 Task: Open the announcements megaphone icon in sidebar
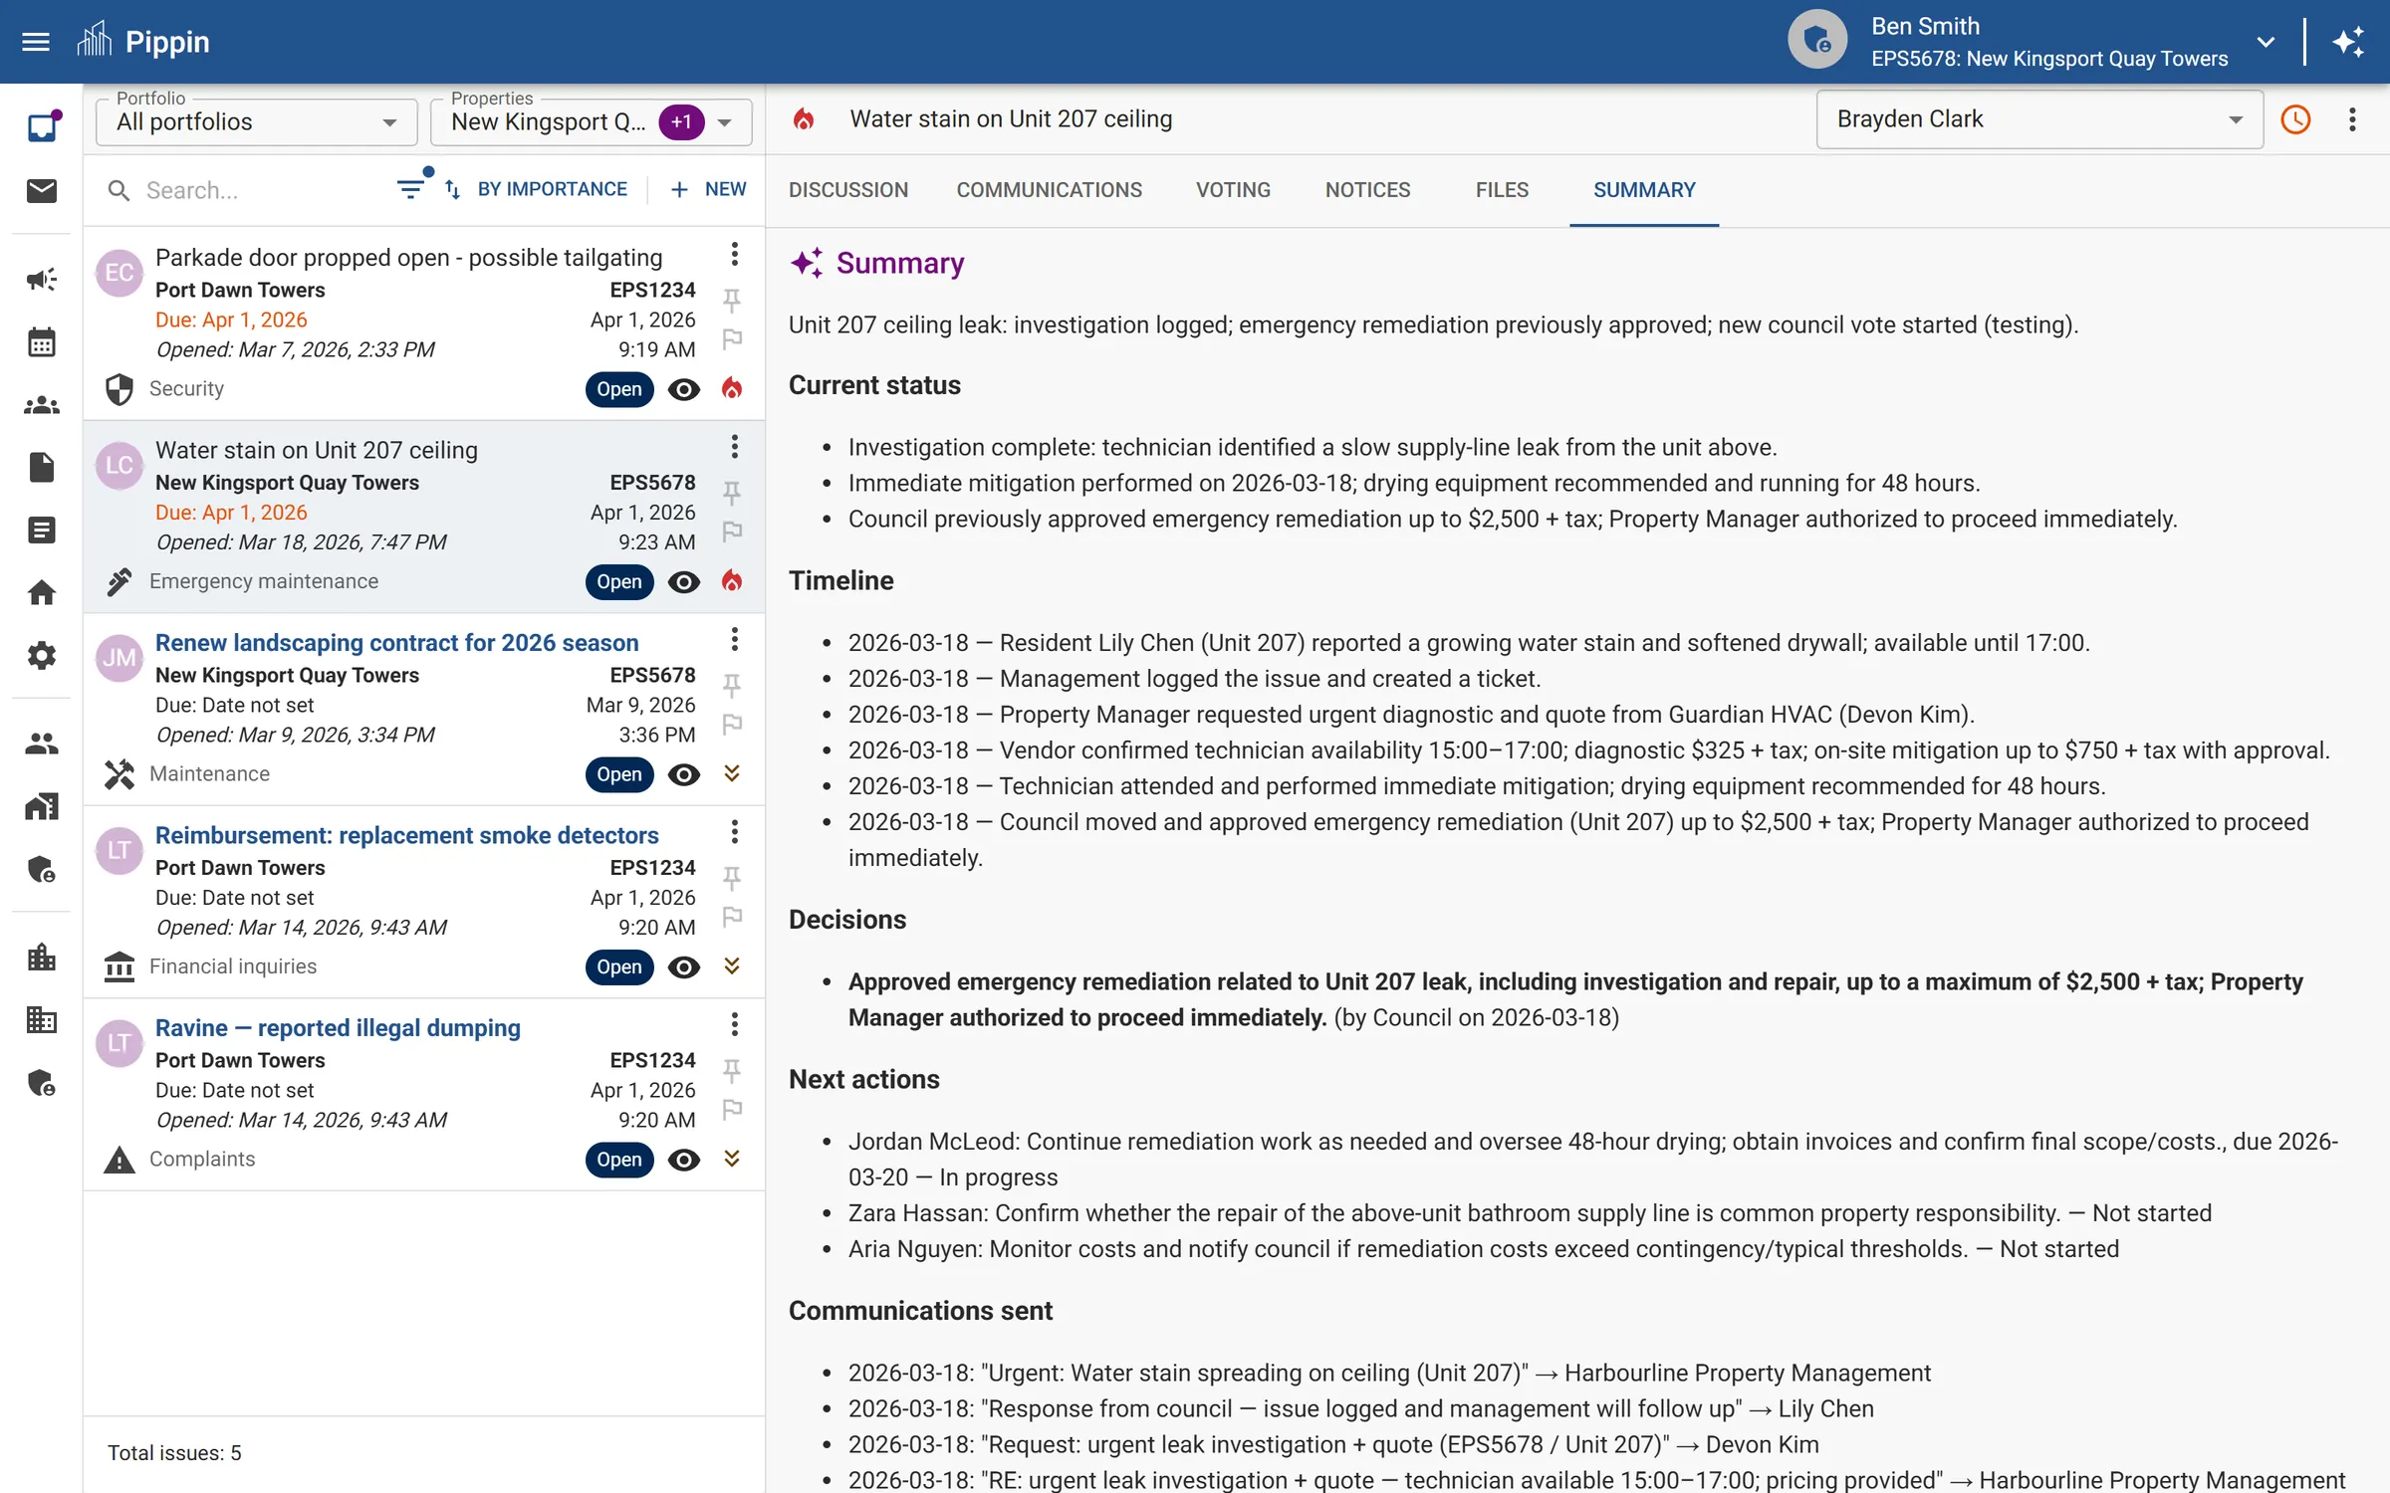pos(41,280)
